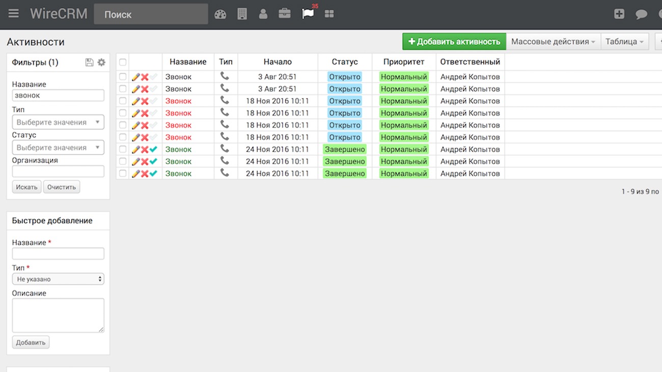Viewport: 662px width, 372px height.
Task: Open the deals briefcase icon
Action: point(285,14)
